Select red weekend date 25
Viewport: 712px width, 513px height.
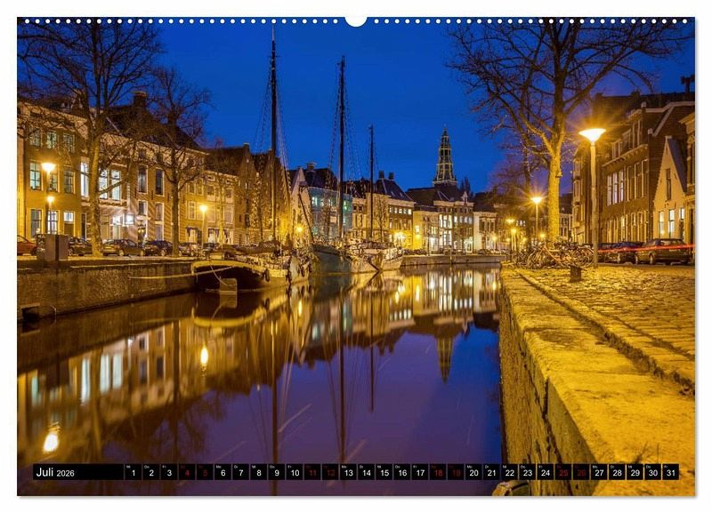[563, 472]
